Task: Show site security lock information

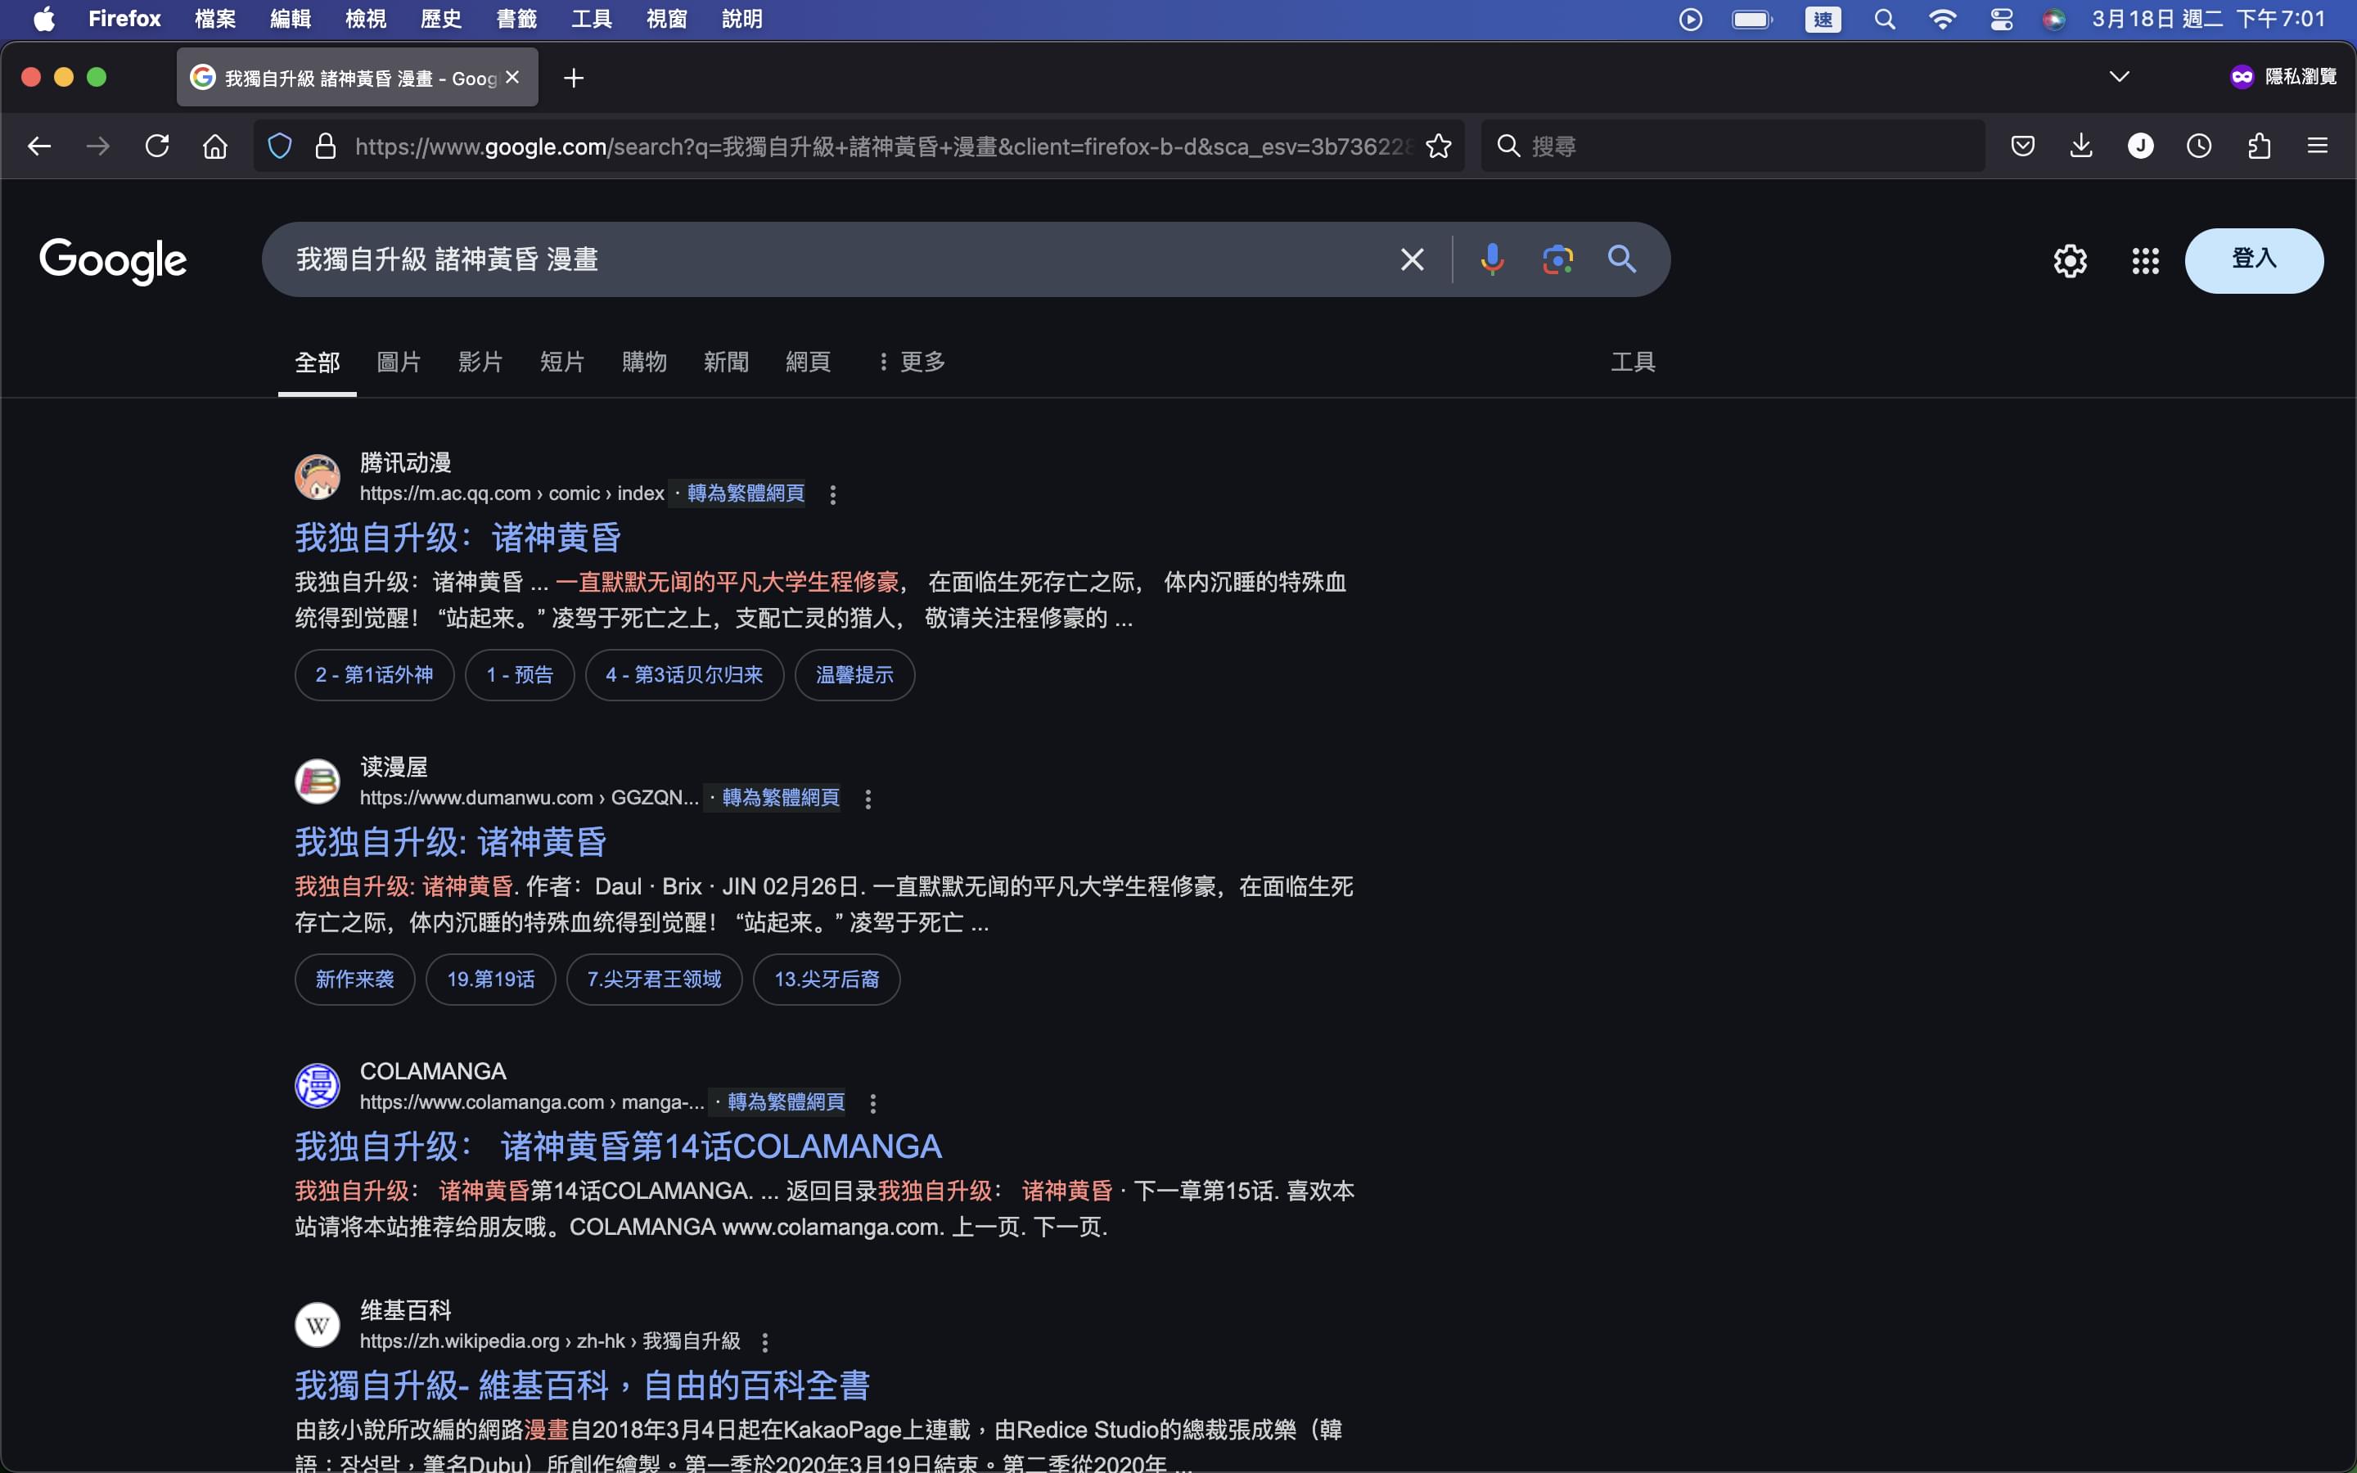Action: click(x=325, y=146)
